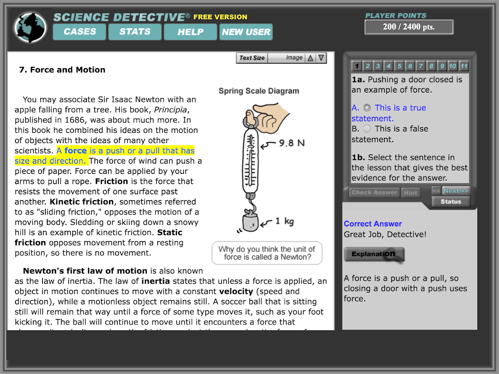Click the '9.8 N' diagram label
The image size is (499, 374).
pyautogui.click(x=292, y=143)
